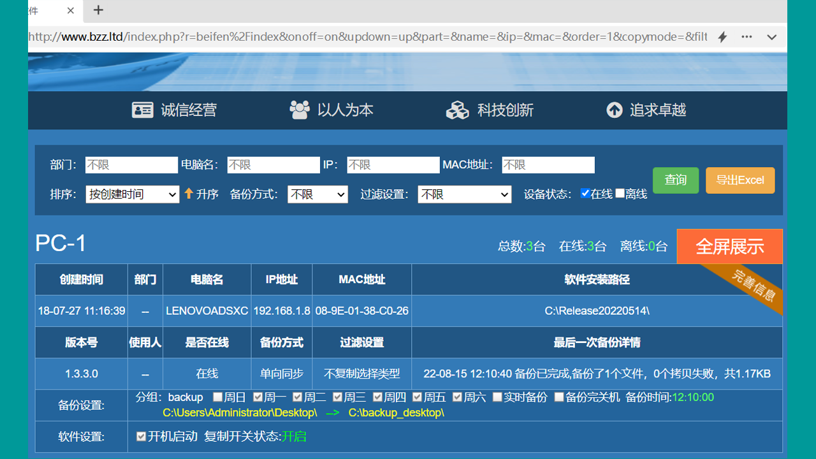Click inside the MAC地址 input field

pos(548,164)
